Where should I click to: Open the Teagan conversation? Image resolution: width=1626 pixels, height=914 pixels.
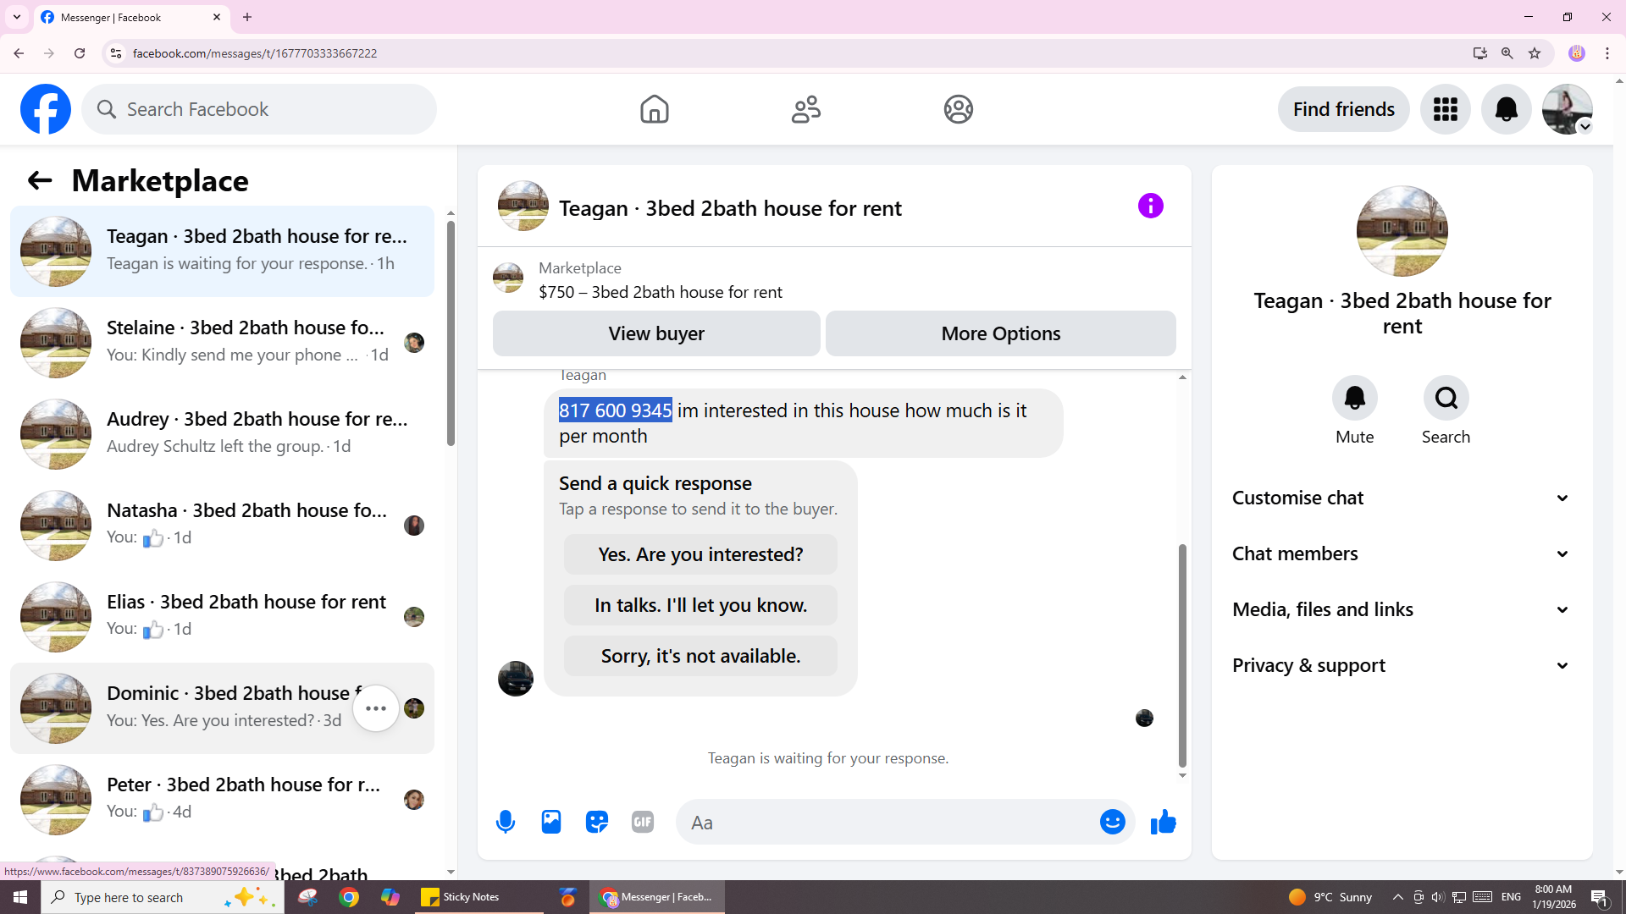pyautogui.click(x=222, y=251)
